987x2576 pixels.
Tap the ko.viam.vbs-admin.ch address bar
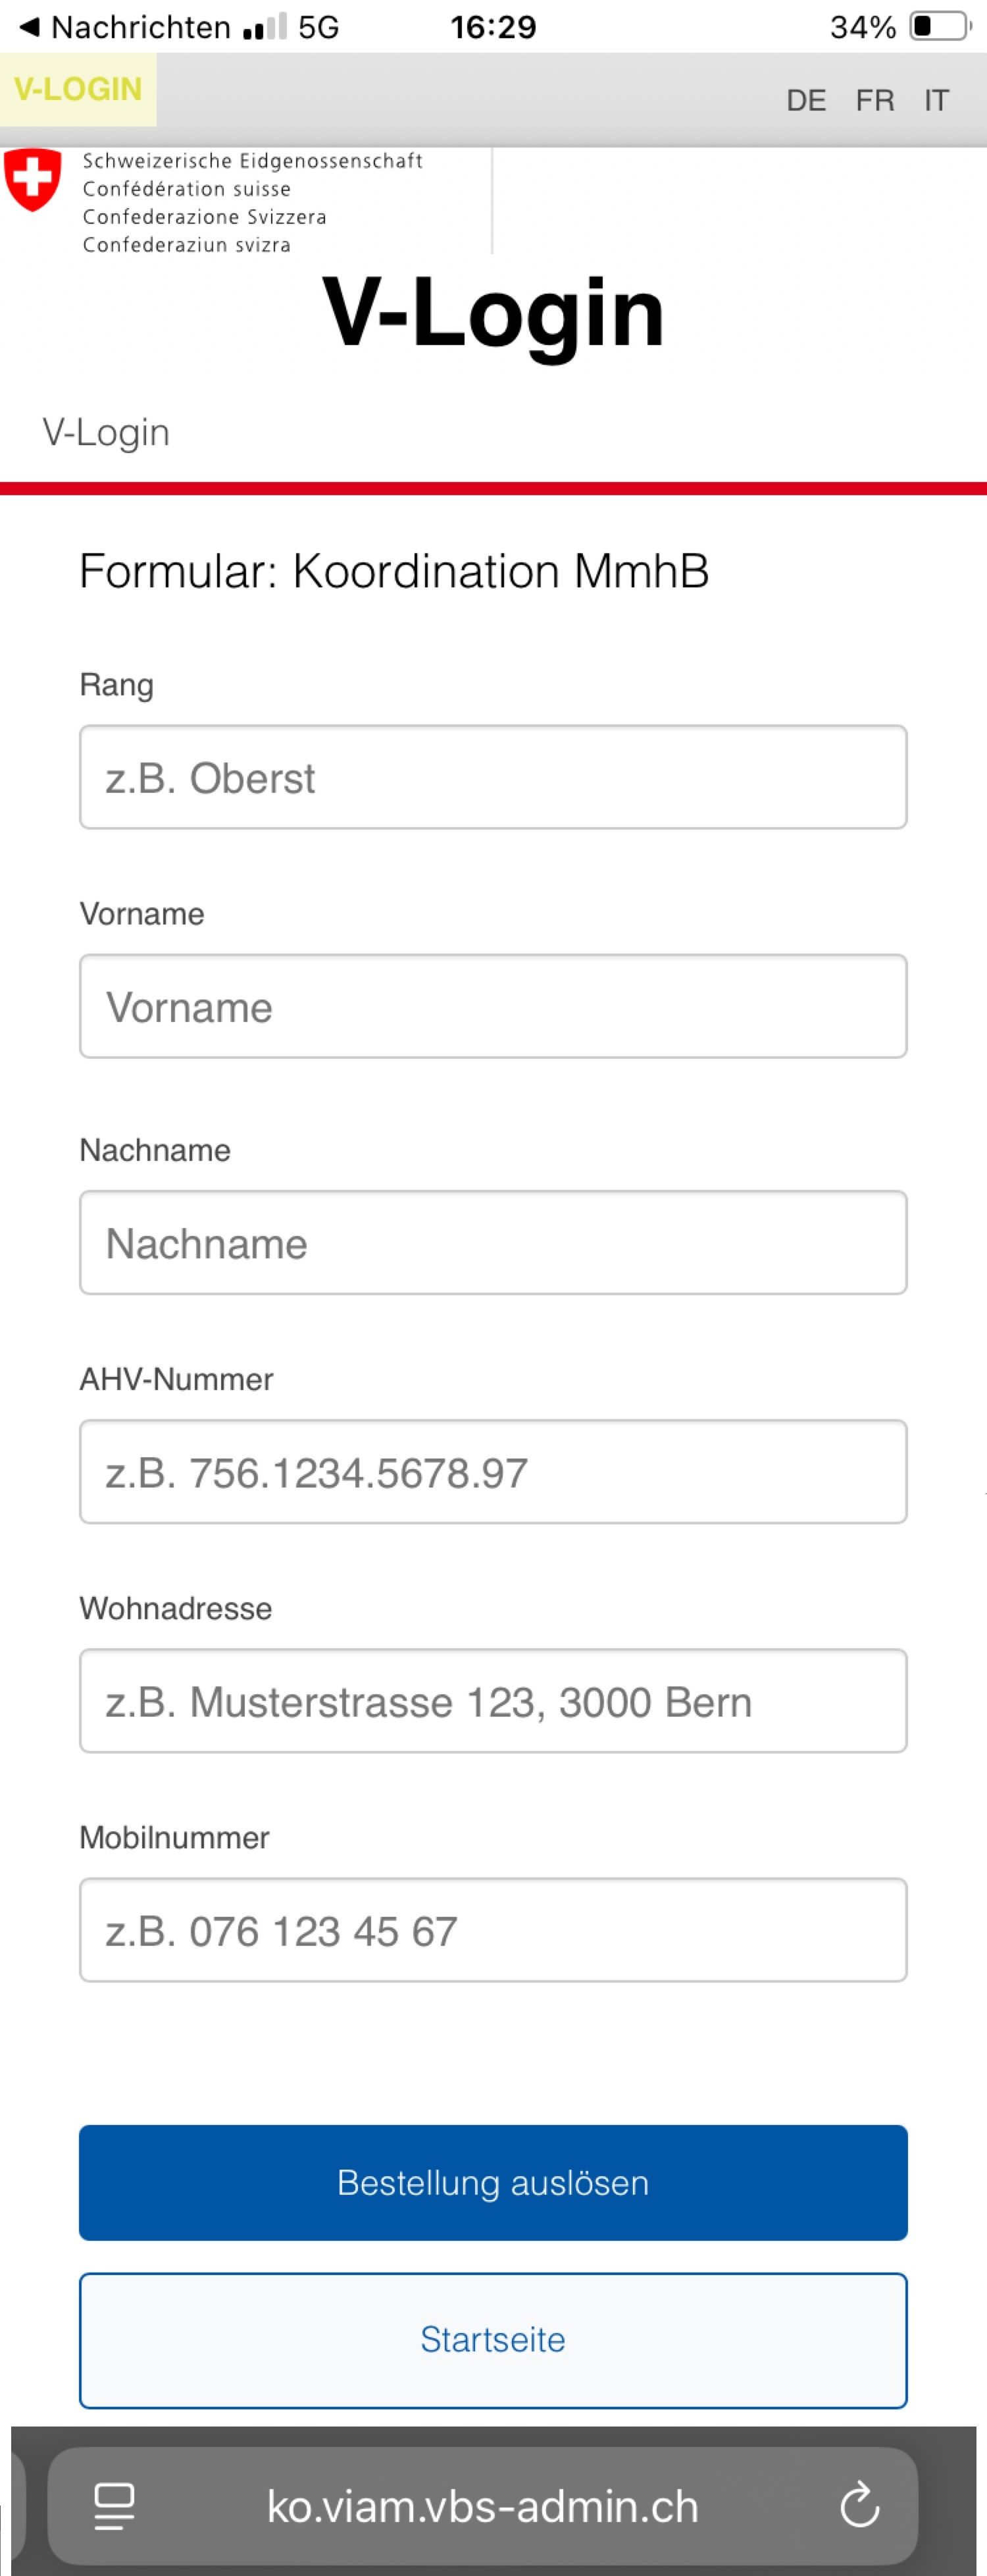(x=482, y=2507)
